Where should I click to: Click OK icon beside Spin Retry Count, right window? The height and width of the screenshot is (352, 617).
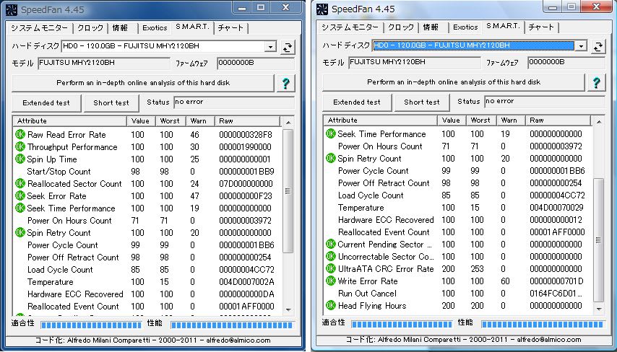click(331, 158)
